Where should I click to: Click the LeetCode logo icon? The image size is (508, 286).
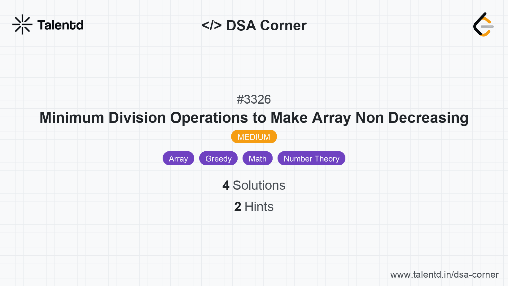[483, 25]
